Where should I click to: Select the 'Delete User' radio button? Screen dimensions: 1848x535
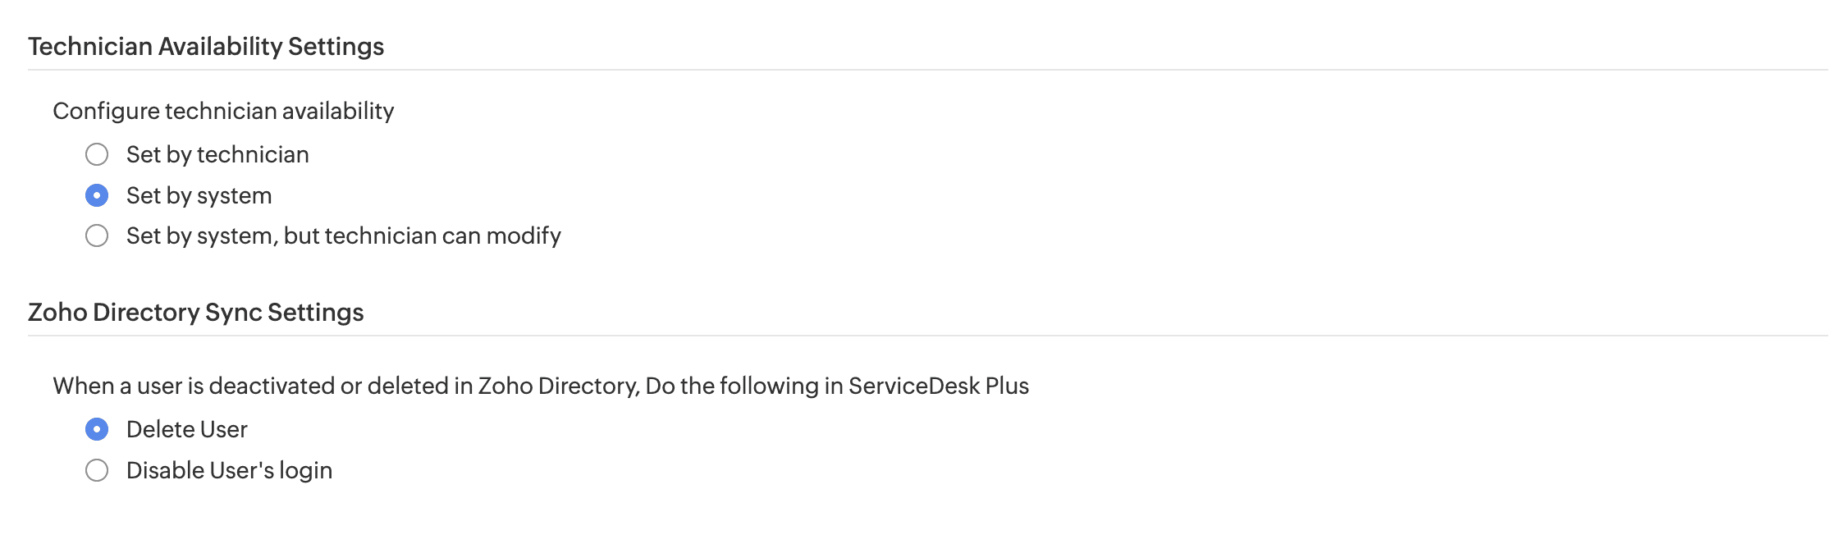pyautogui.click(x=97, y=429)
